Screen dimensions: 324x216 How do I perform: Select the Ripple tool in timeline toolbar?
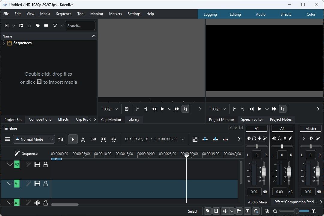114,139
